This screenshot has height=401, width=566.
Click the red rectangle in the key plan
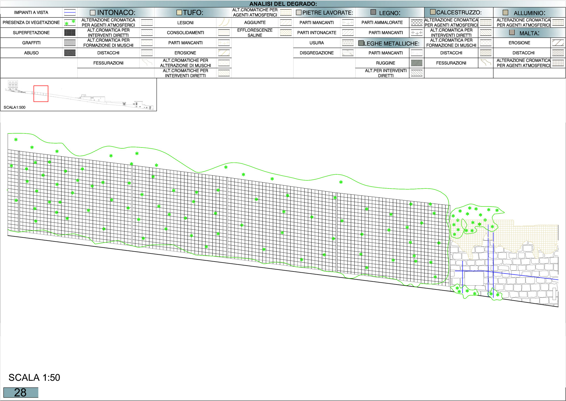click(x=41, y=94)
